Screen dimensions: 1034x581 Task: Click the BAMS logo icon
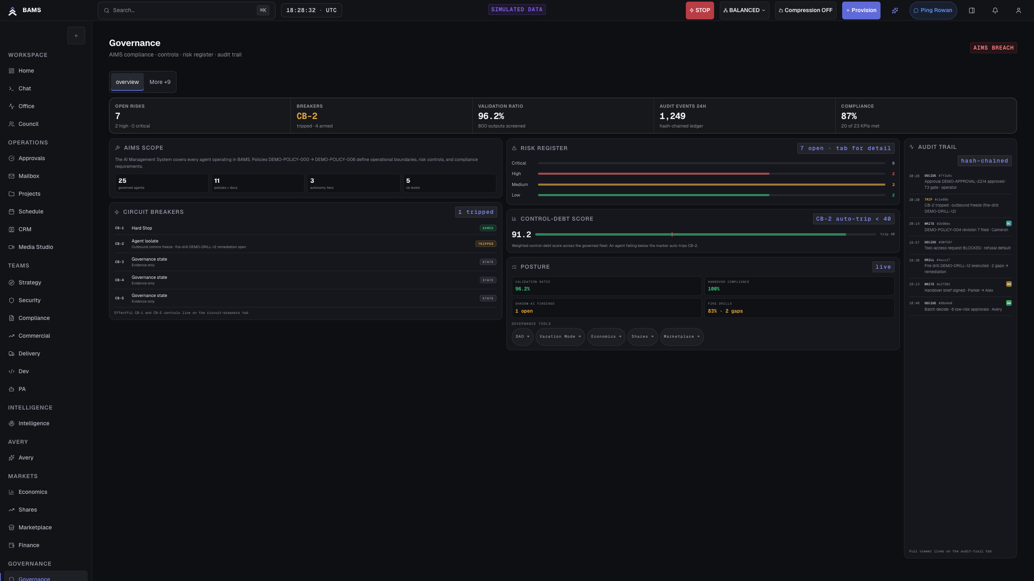click(13, 11)
